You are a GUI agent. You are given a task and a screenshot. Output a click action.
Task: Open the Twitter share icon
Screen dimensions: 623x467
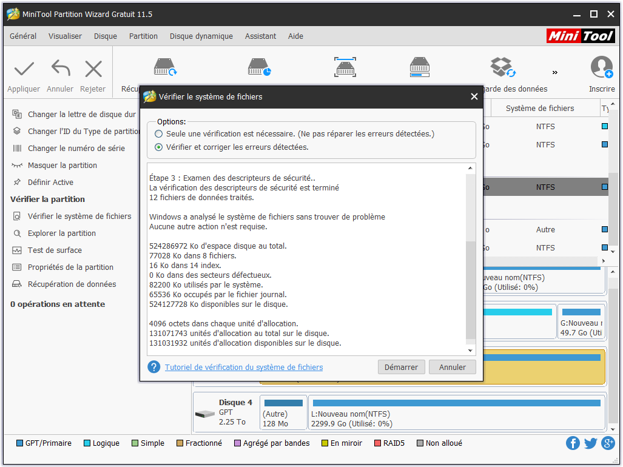pyautogui.click(x=590, y=443)
